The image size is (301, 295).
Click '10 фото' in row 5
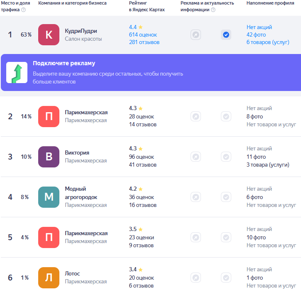point(256,238)
